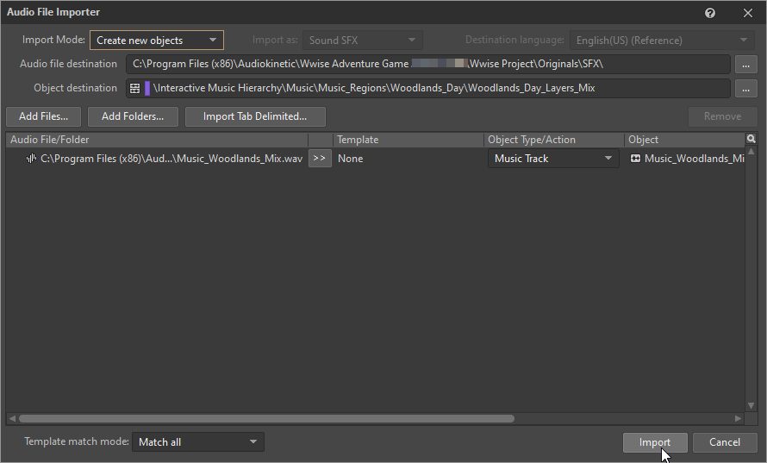This screenshot has width=767, height=463.
Task: Click Import Tab Delimited button
Action: point(255,116)
